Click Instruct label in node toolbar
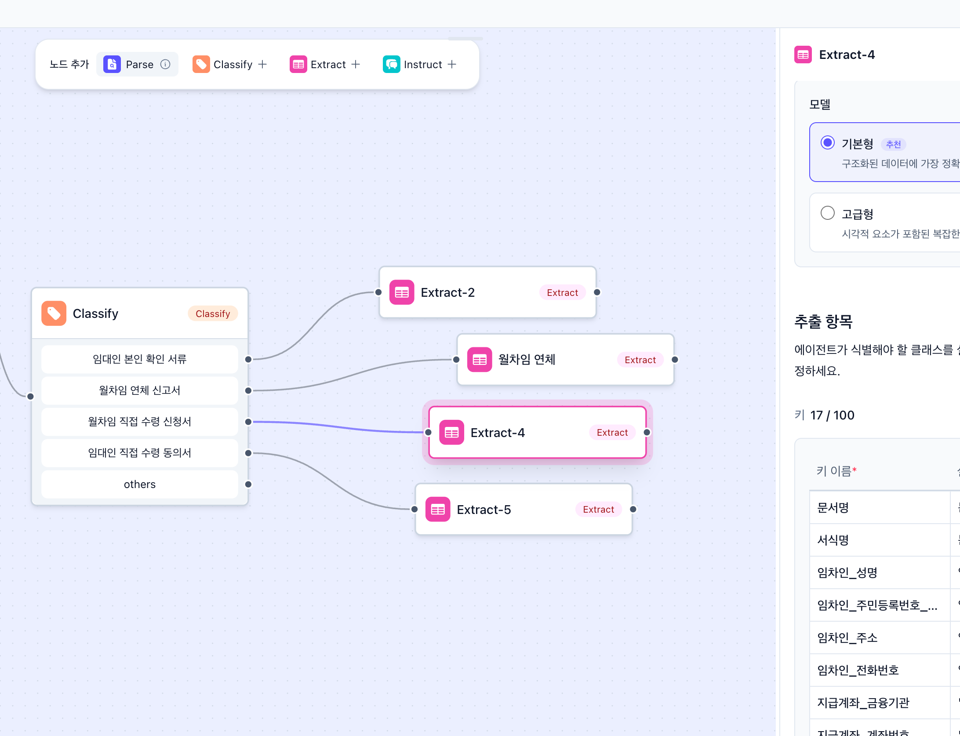The width and height of the screenshot is (960, 736). 423,64
